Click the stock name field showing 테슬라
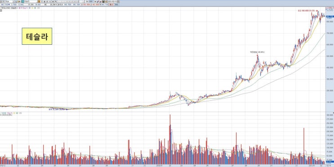The image size is (334, 167). (x=31, y=1)
